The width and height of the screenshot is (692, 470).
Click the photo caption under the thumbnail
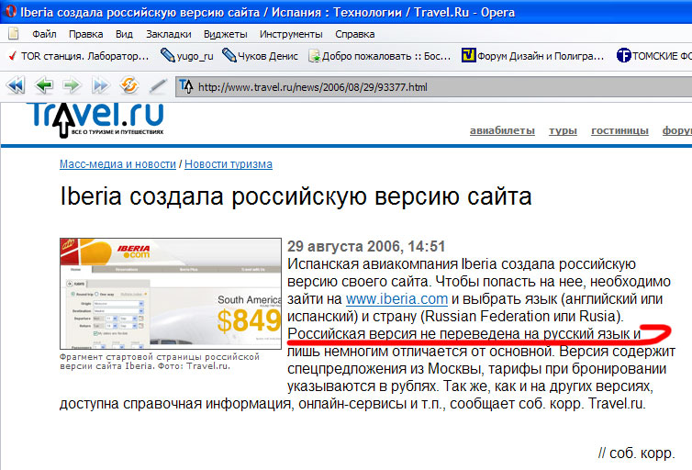(x=160, y=362)
